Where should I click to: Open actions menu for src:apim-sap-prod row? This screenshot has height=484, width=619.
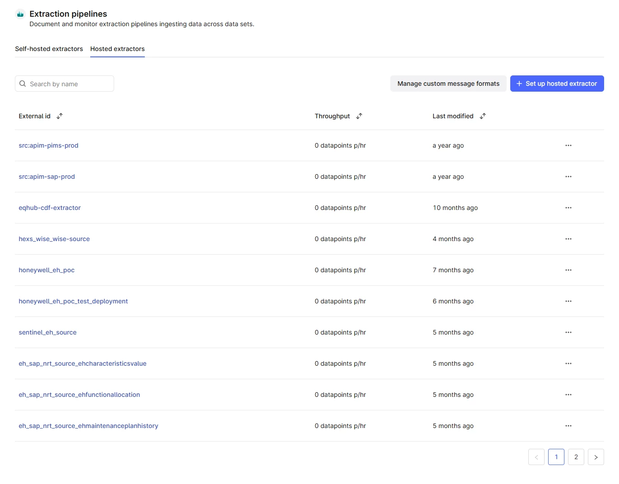[x=568, y=177]
